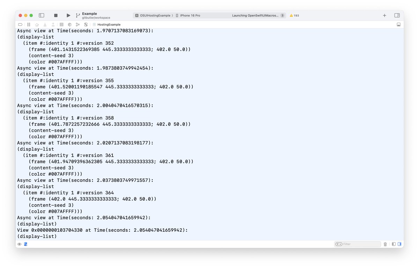Click the frame line starting 401.7872257232666

click(x=110, y=124)
